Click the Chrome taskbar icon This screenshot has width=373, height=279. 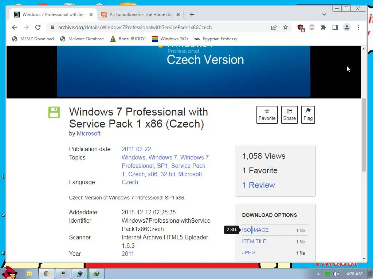point(46,274)
